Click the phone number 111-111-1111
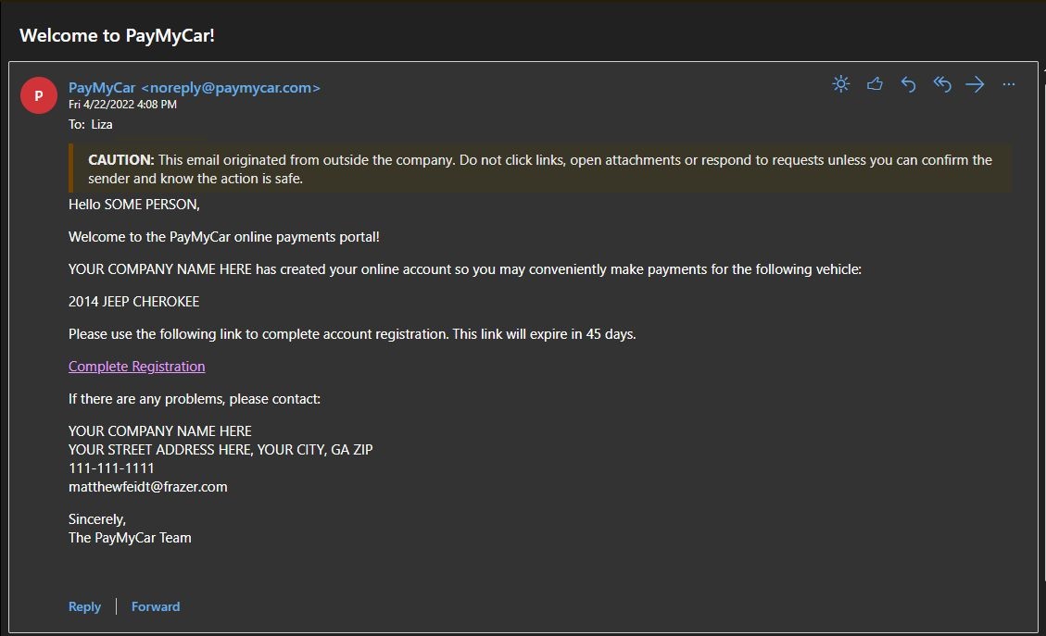The width and height of the screenshot is (1046, 636). pyautogui.click(x=111, y=468)
